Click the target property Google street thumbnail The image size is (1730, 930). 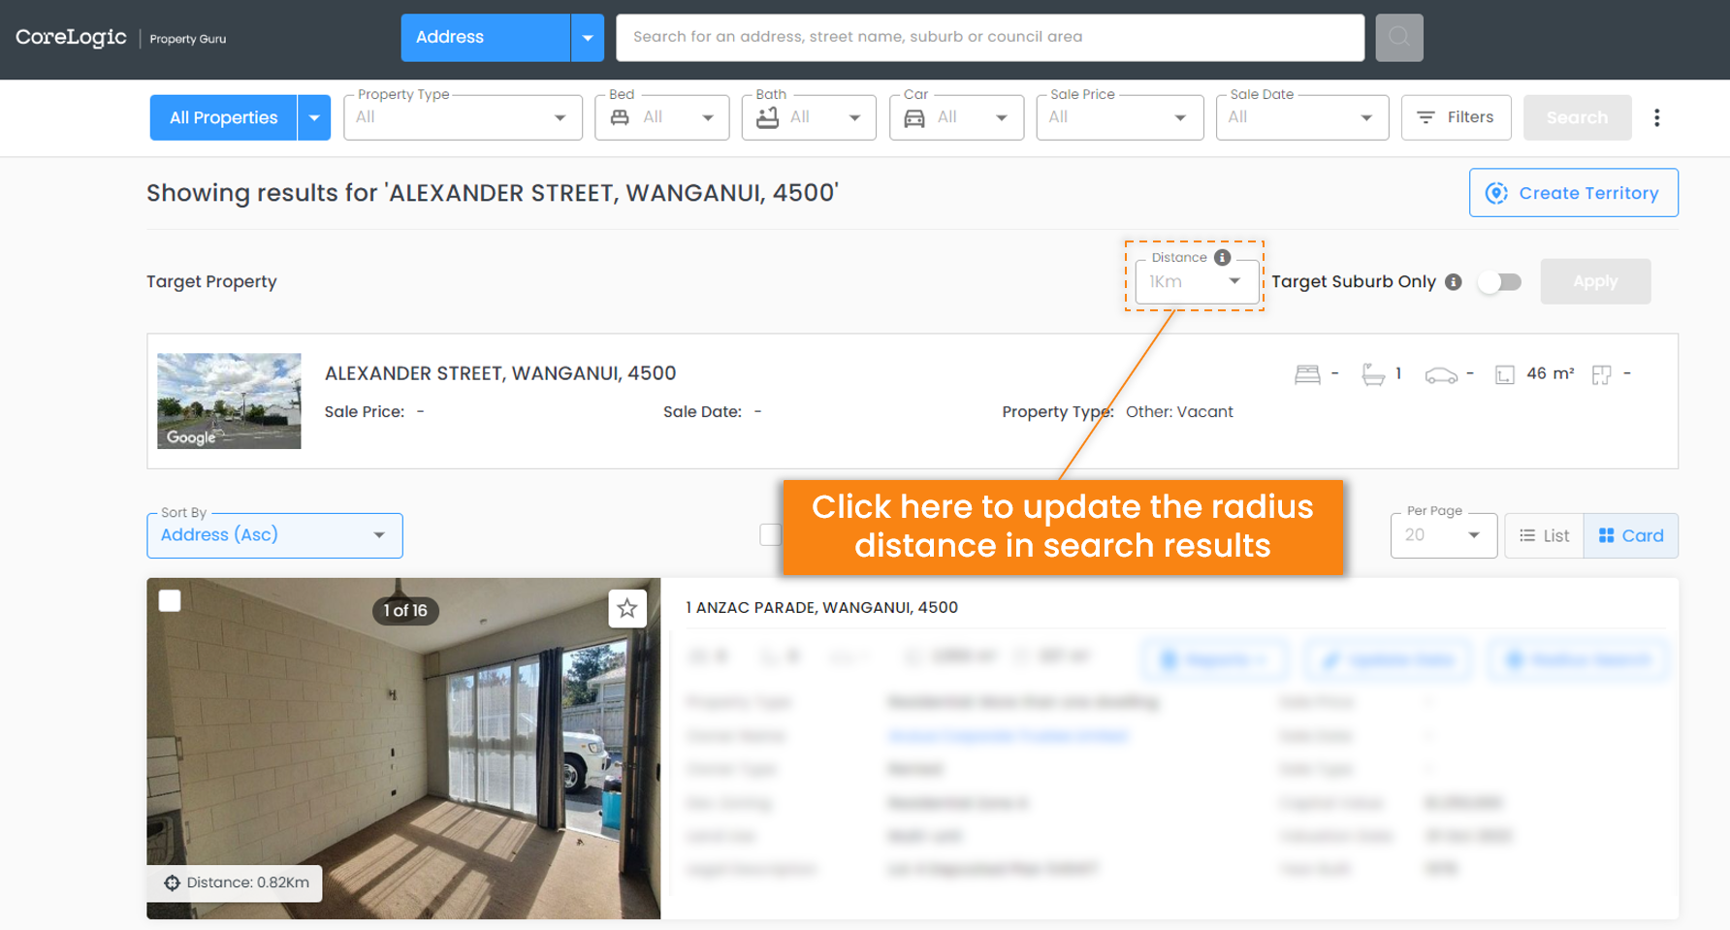tap(229, 401)
